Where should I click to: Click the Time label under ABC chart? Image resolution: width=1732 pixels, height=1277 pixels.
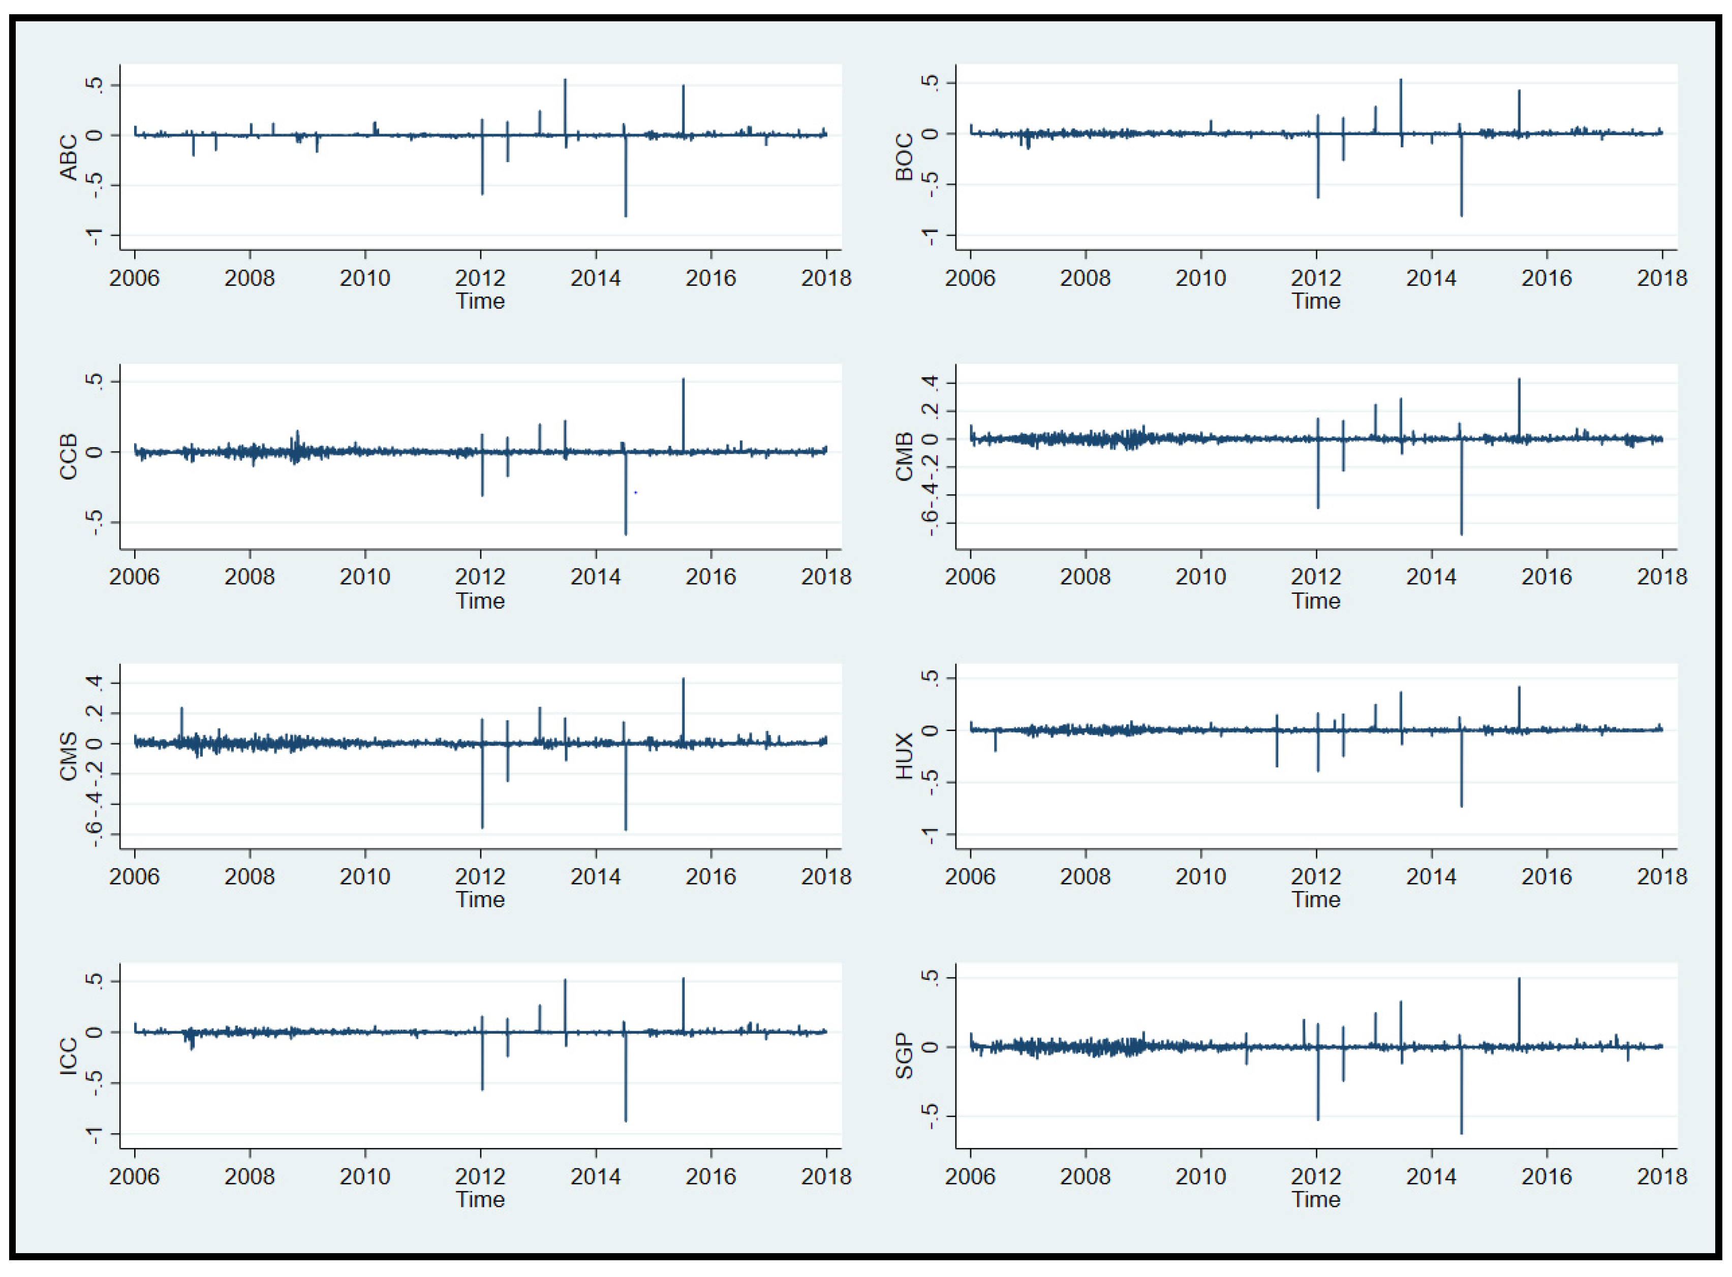point(480,301)
